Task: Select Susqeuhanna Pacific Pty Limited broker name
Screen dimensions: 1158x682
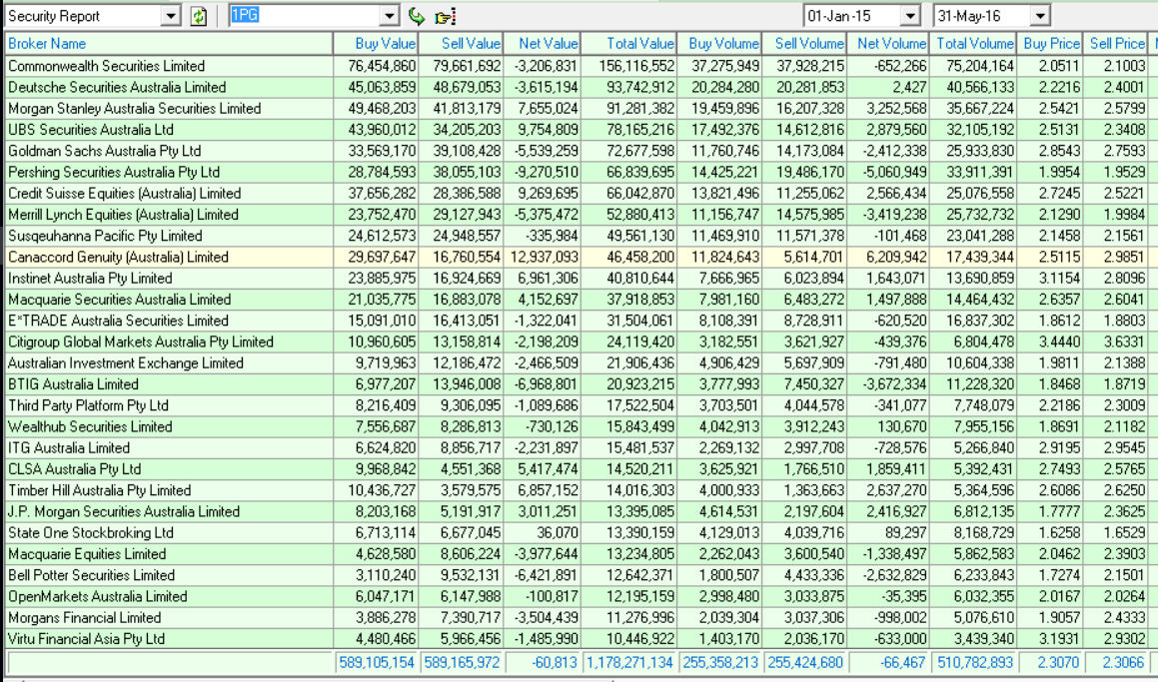Action: [105, 237]
